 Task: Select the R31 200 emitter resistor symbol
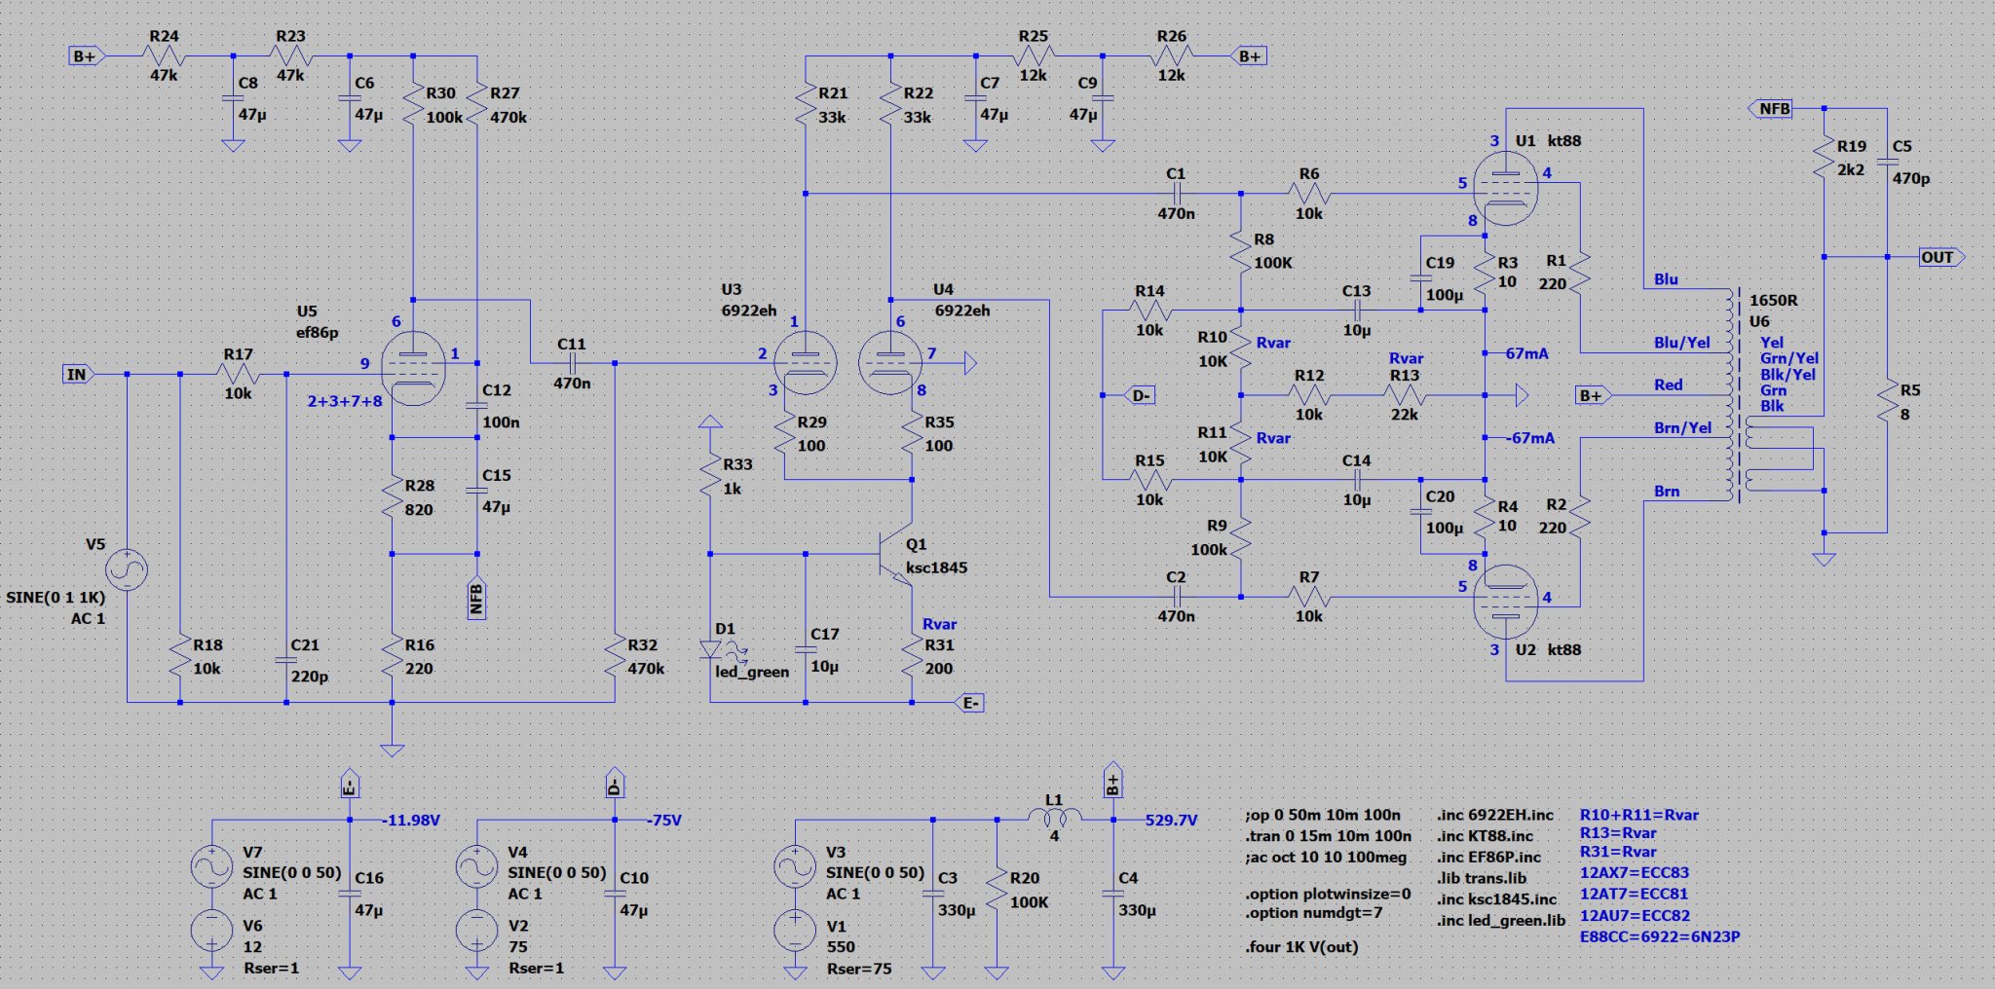(912, 656)
